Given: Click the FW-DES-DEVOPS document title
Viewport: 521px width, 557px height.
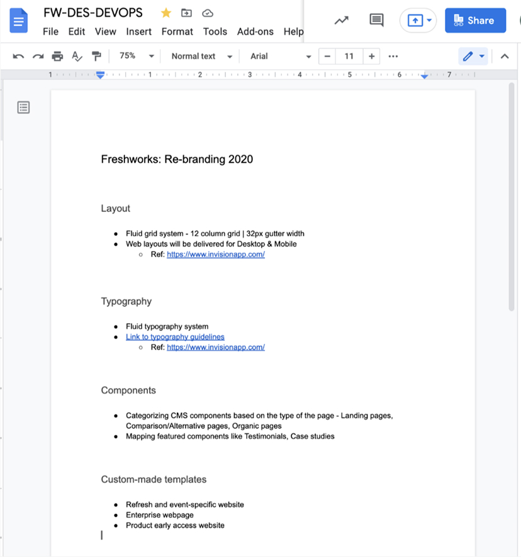Looking at the screenshot, I should click(93, 13).
